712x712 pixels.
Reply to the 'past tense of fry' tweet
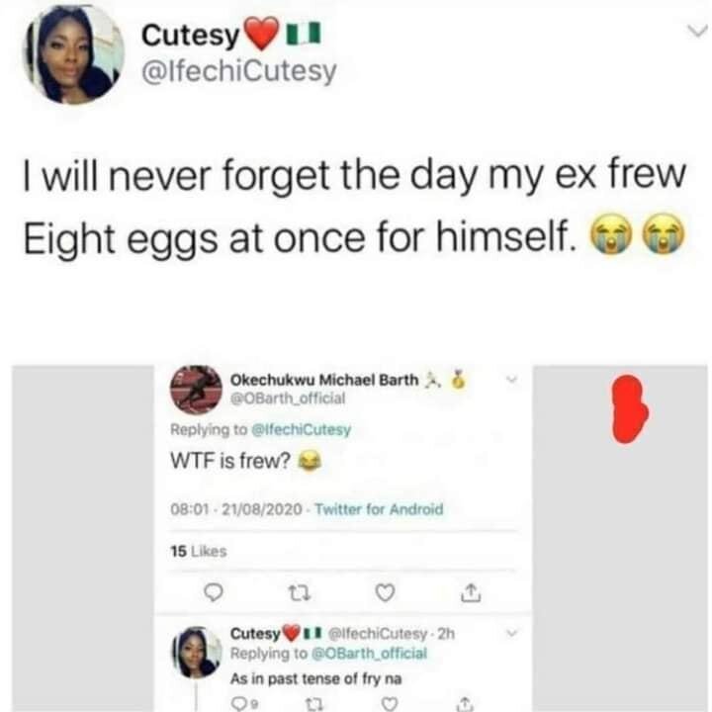pos(236,704)
